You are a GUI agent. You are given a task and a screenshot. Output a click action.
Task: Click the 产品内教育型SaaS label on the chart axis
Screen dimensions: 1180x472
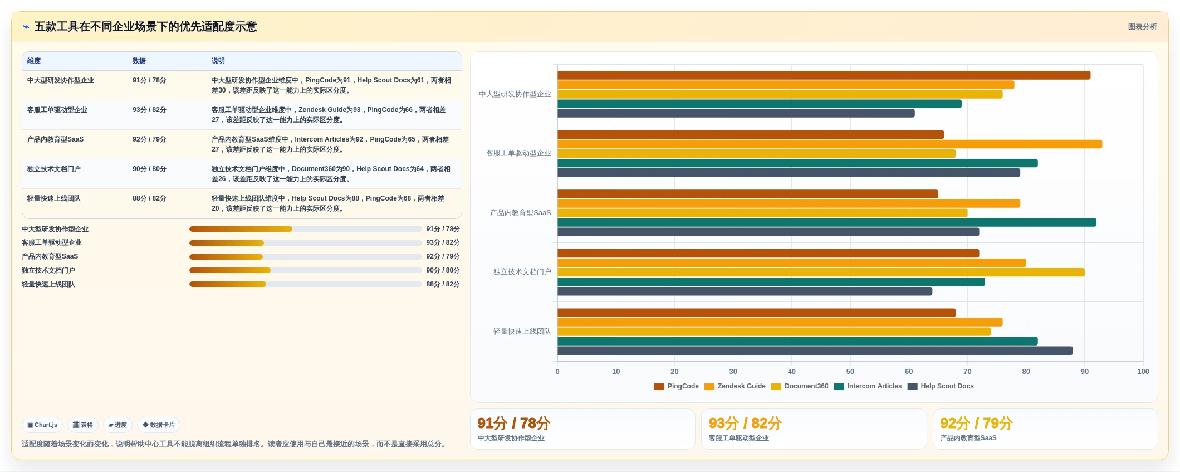click(x=521, y=213)
